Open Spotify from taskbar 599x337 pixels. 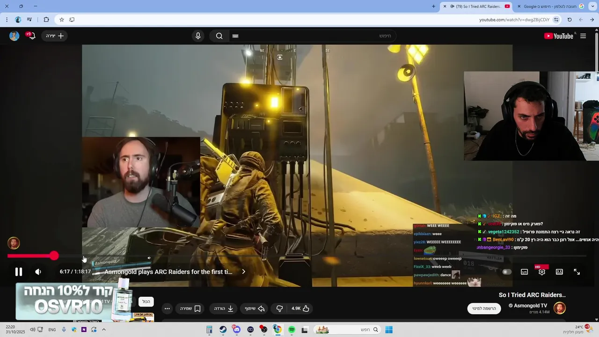click(292, 330)
